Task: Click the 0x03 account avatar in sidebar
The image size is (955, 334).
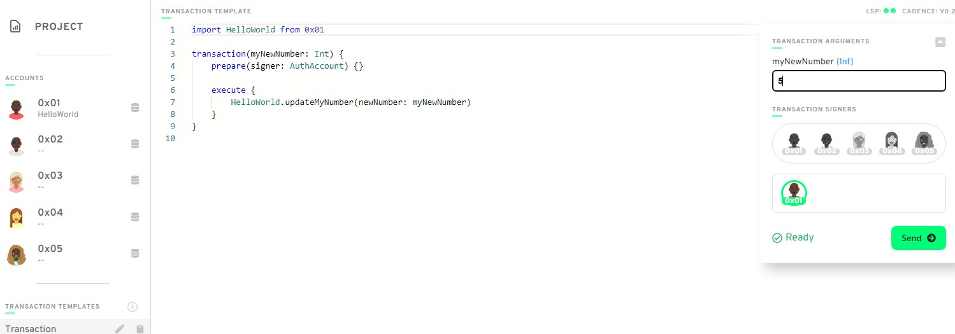Action: 17,181
